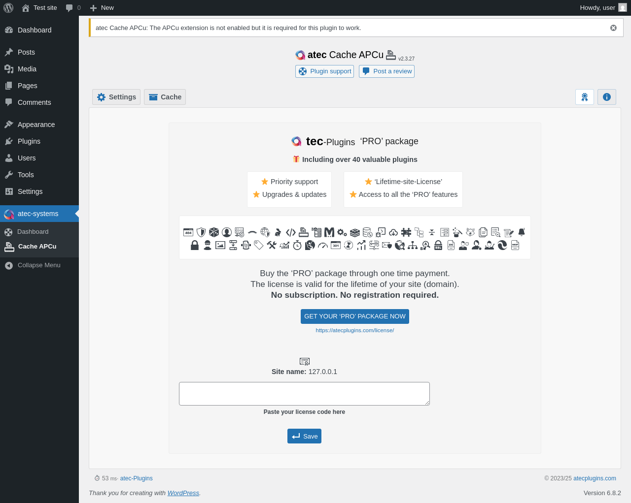Click the Post a review button
The width and height of the screenshot is (631, 503).
tap(386, 71)
